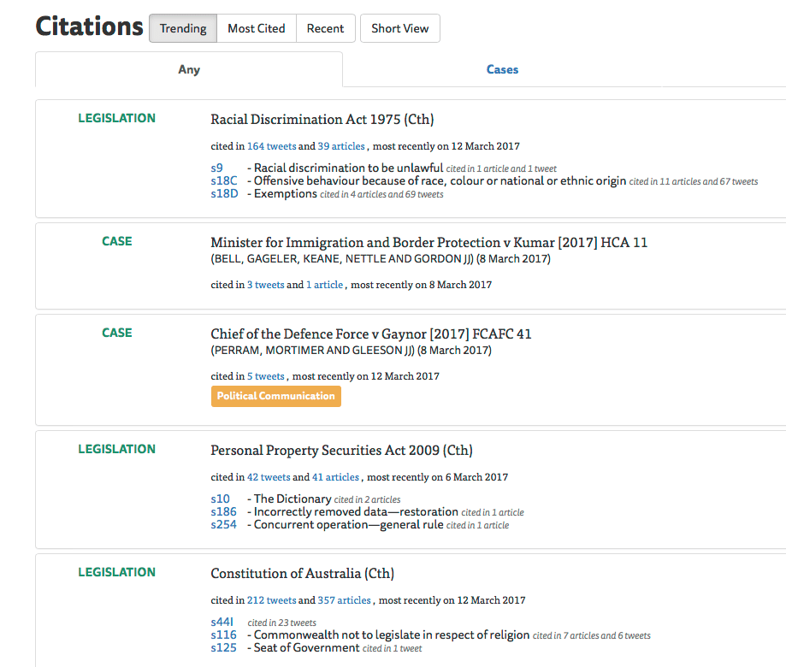
Task: View 357 articles citing the Constitution
Action: coord(344,600)
